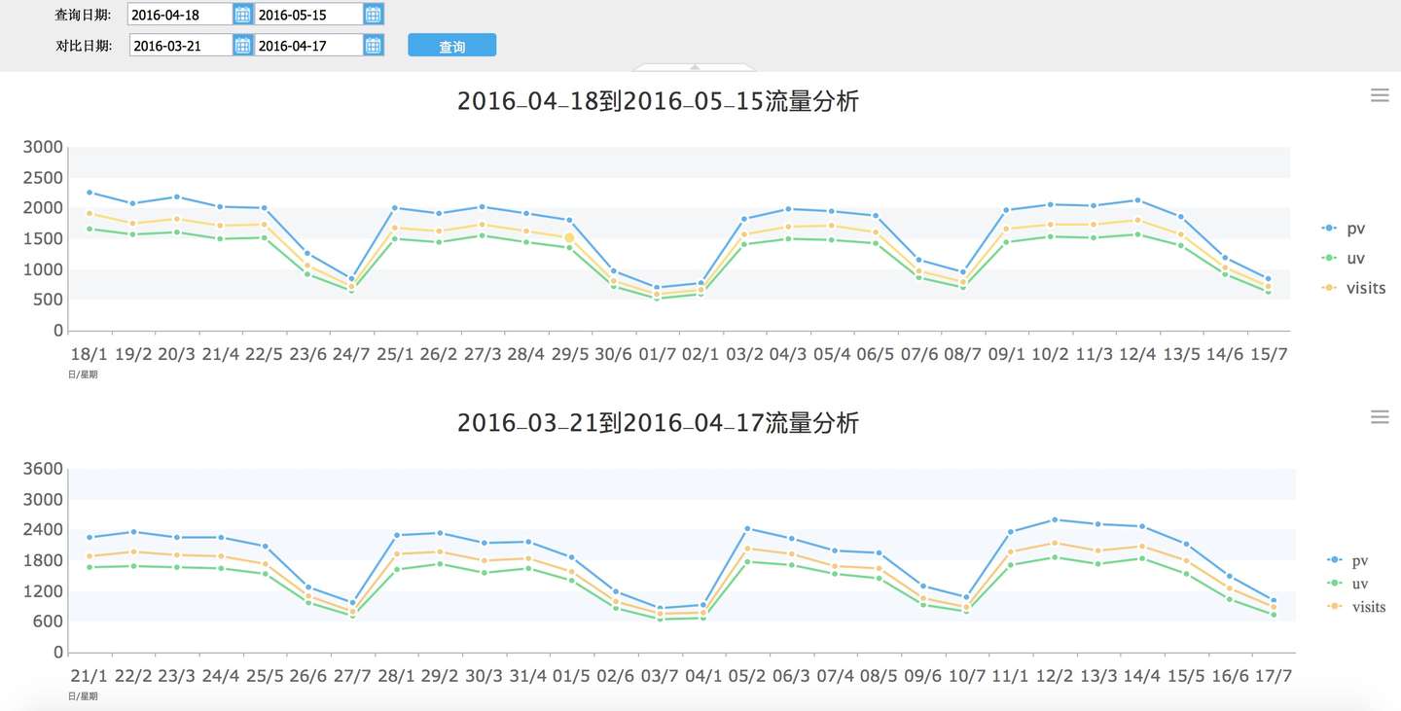Select the highlighted visits point at 29/5
1401x711 pixels.
569,237
